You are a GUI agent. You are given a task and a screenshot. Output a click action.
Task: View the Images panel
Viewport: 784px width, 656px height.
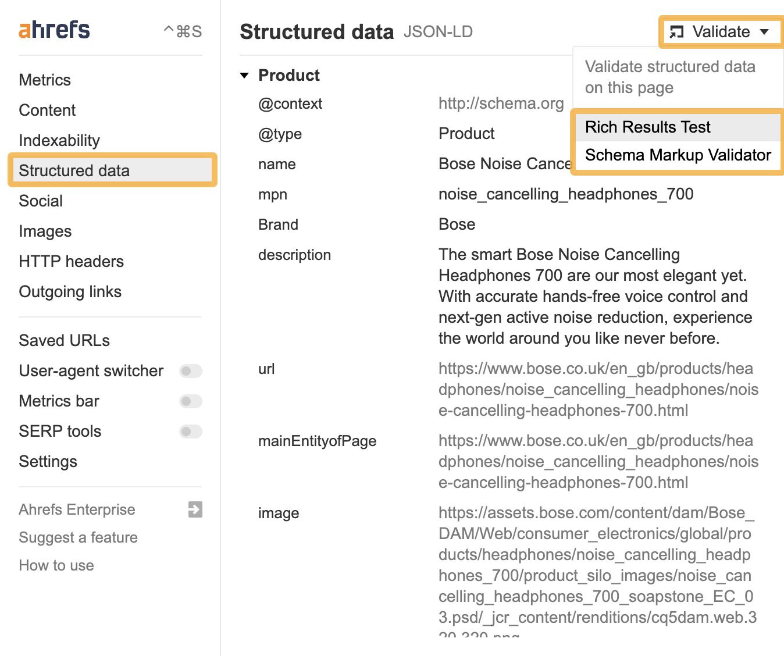[45, 231]
